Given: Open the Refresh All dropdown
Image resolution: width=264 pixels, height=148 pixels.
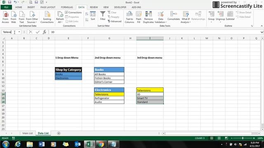Looking at the screenshot, I should coord(60,21).
